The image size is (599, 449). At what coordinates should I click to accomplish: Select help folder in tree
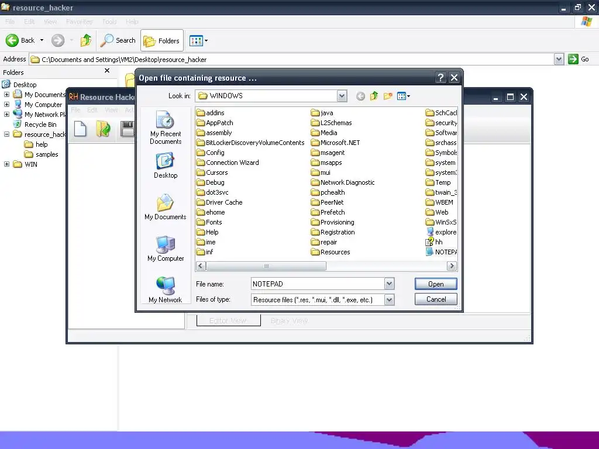(36, 144)
